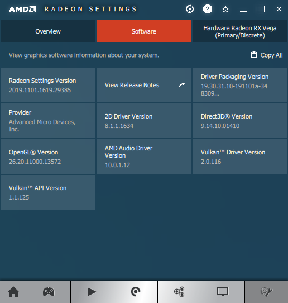The width and height of the screenshot is (288, 303).
Task: Click Vulkan API Version value 1.1.125
Action: click(19, 197)
